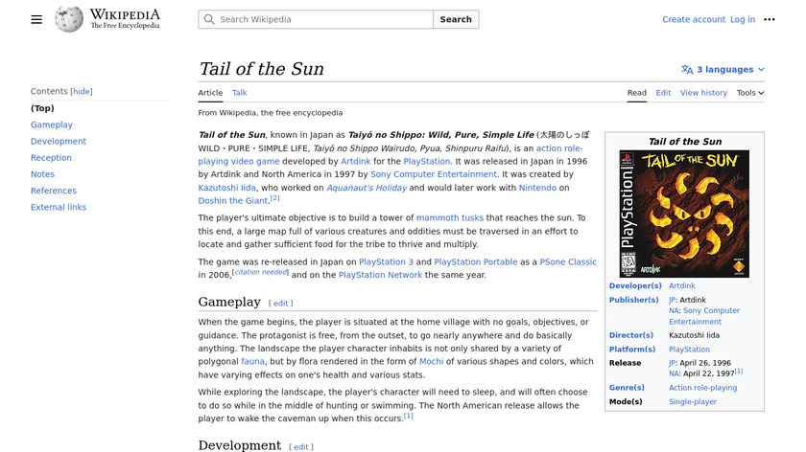Expand the 3 languages dropdown
Image resolution: width=806 pixels, height=452 pixels.
(723, 69)
